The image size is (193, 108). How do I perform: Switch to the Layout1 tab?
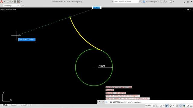coord(14,105)
